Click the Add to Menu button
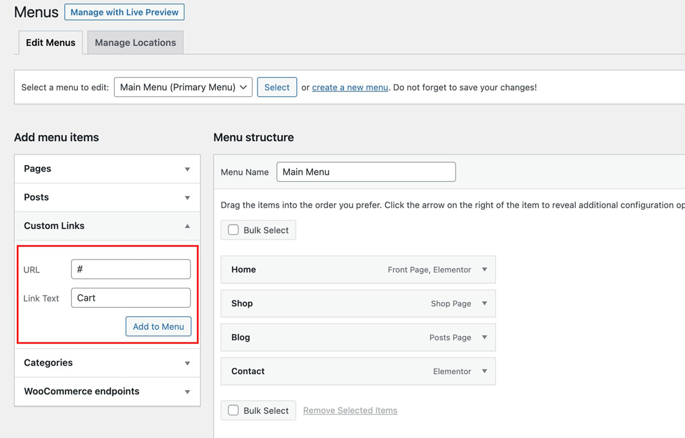The height and width of the screenshot is (438, 685). [x=158, y=327]
